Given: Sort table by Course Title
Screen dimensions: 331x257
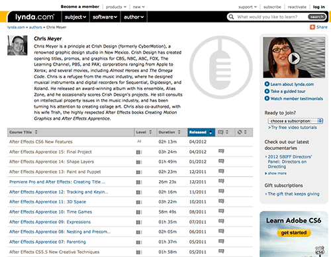Looking at the screenshot, I should click(x=71, y=132).
